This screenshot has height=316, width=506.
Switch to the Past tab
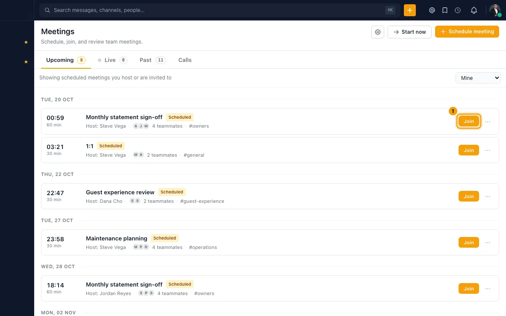point(153,60)
